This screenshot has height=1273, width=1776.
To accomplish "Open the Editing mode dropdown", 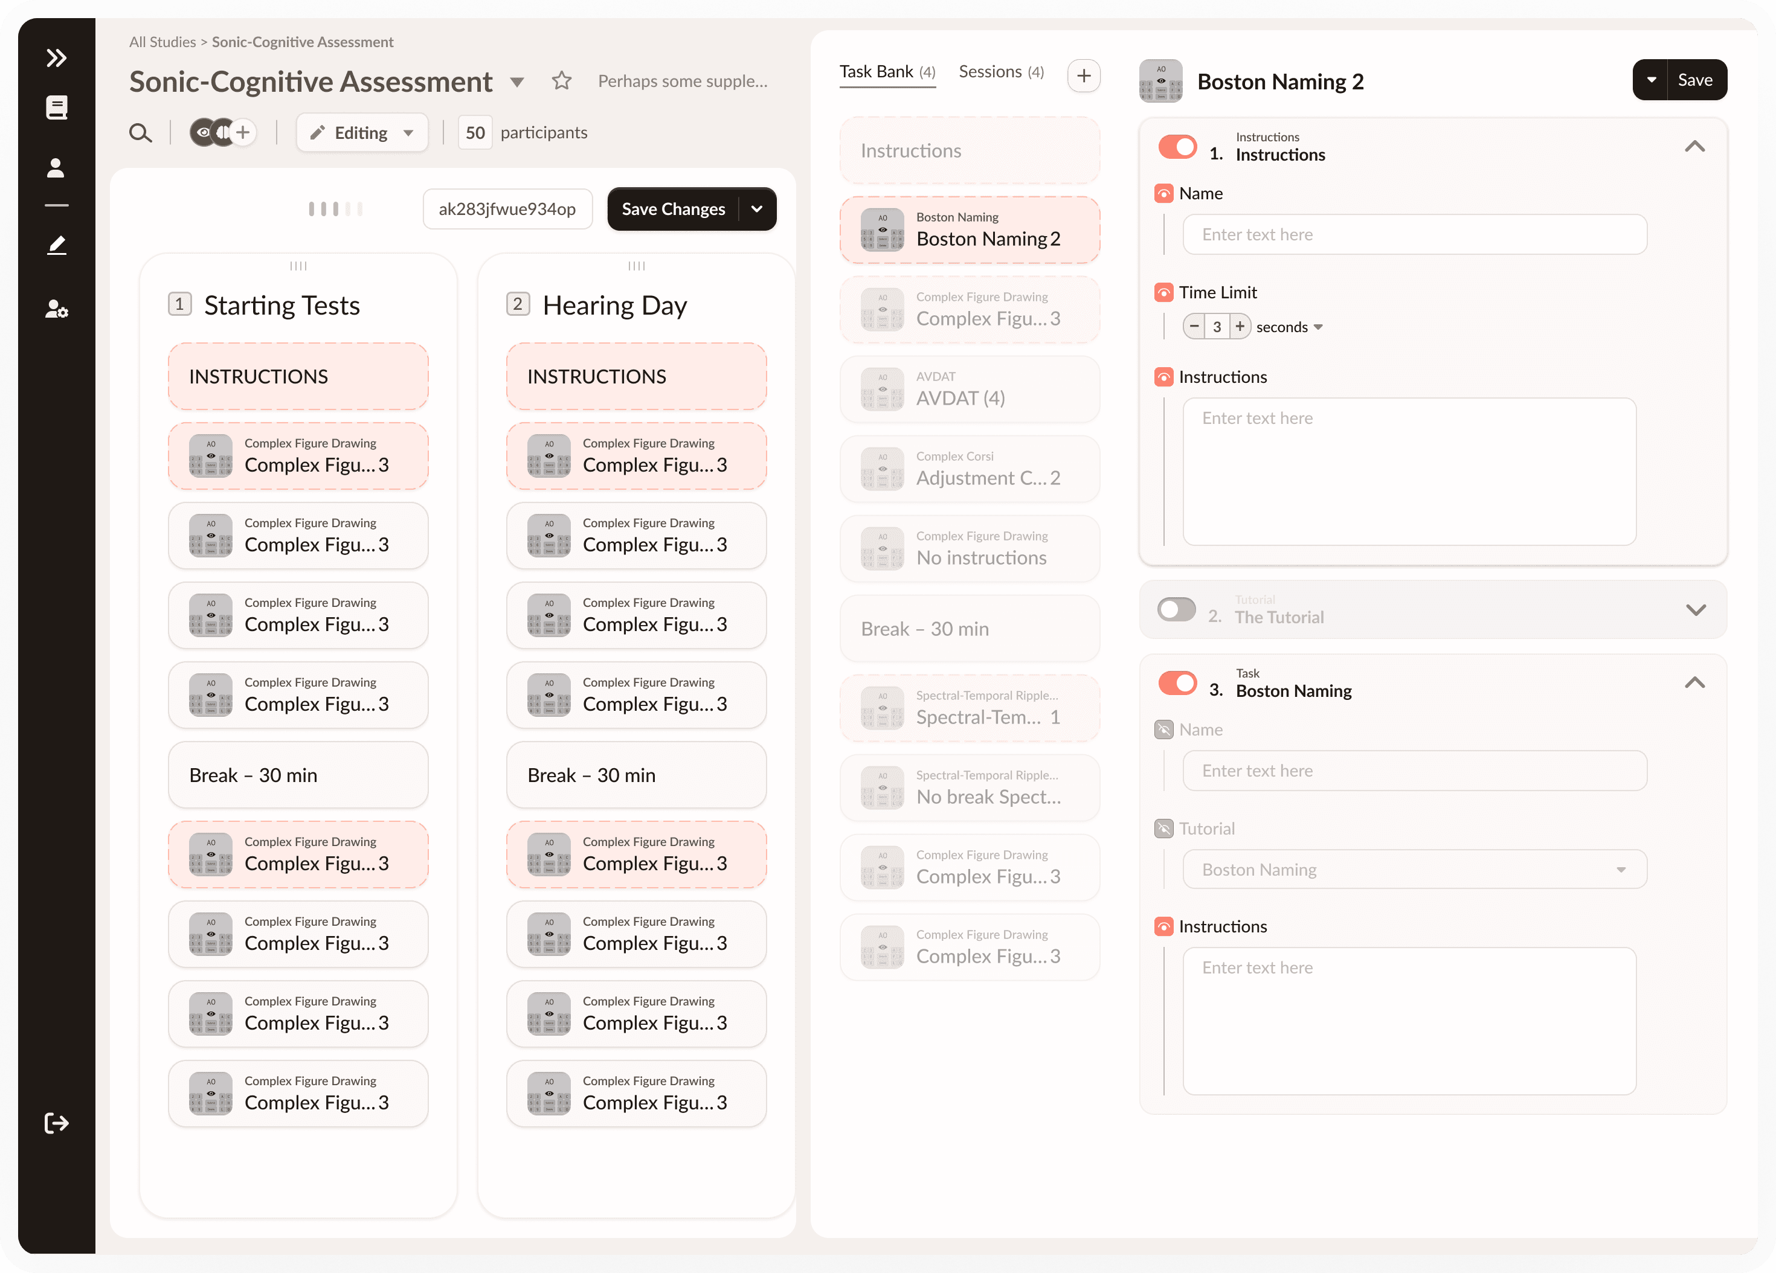I will pos(362,132).
